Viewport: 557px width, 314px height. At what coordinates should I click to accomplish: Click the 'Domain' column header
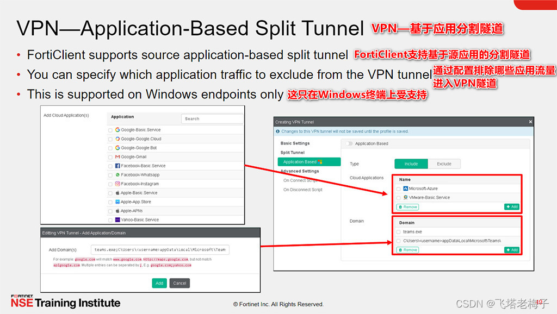pos(407,223)
